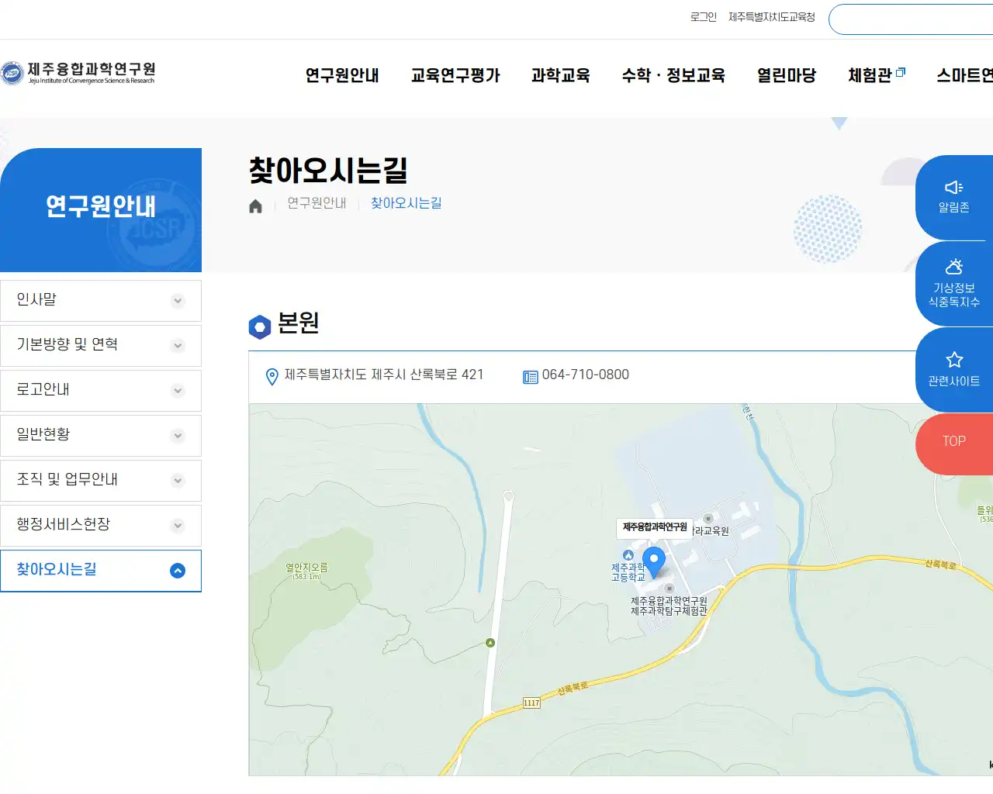Screen dimensions: 993x794
Task: Expand the 행정서비스헌장 chevron
Action: [178, 526]
